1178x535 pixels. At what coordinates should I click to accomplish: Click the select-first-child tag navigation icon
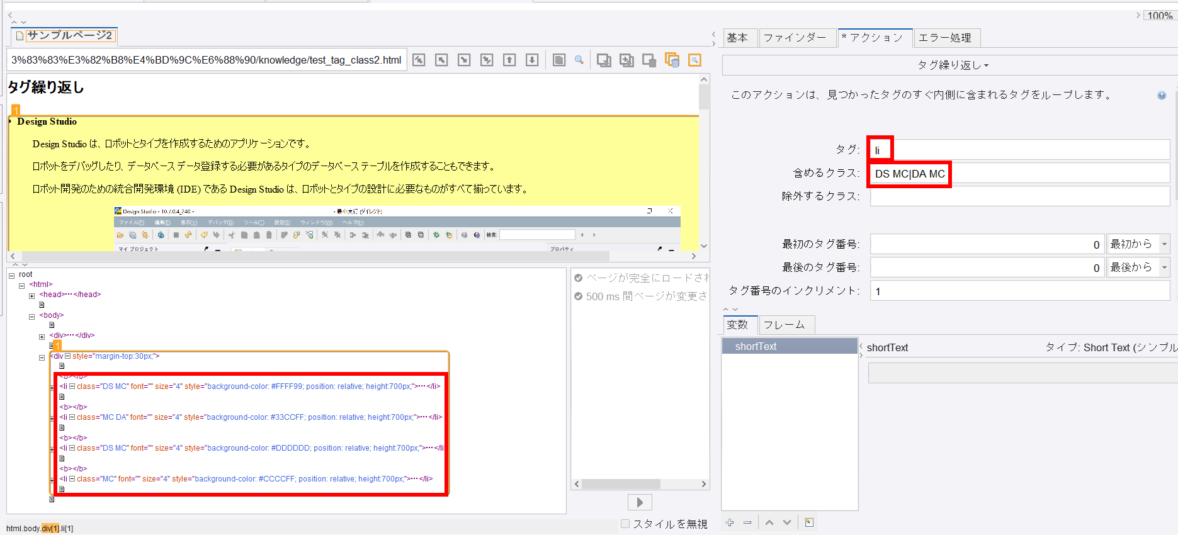419,60
